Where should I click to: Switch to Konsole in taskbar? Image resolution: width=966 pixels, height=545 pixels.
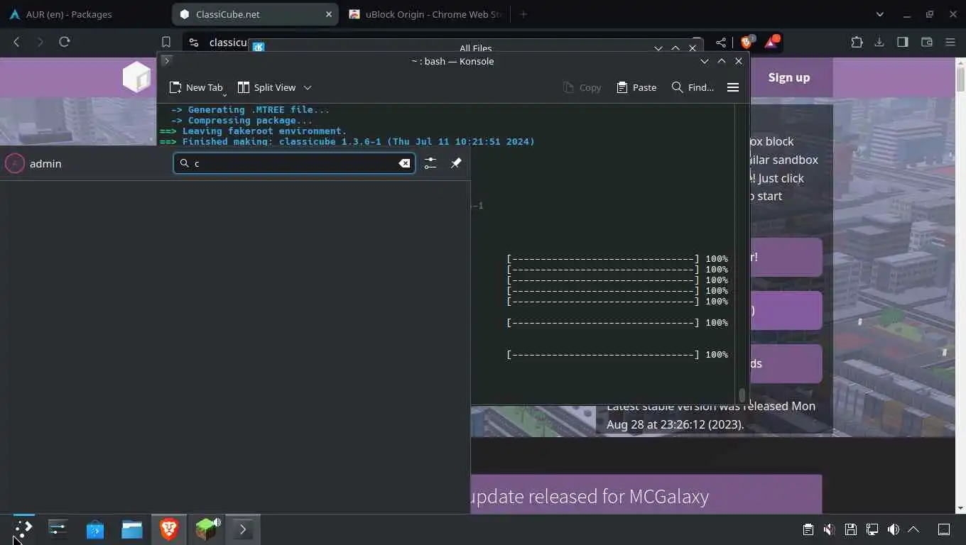point(243,529)
